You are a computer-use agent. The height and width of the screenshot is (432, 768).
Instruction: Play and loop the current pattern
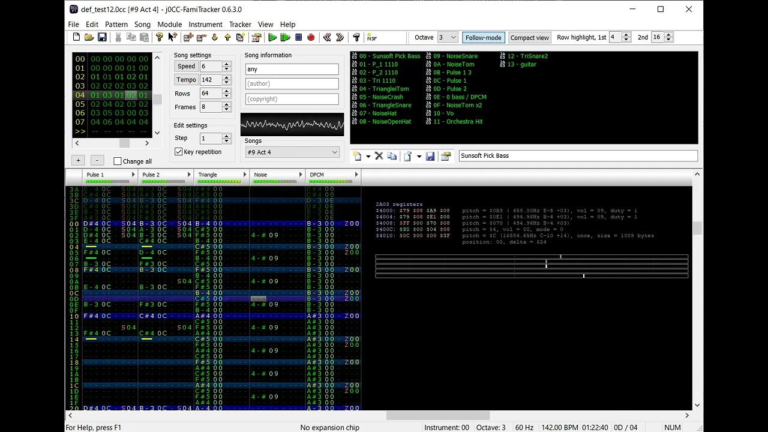coord(286,37)
